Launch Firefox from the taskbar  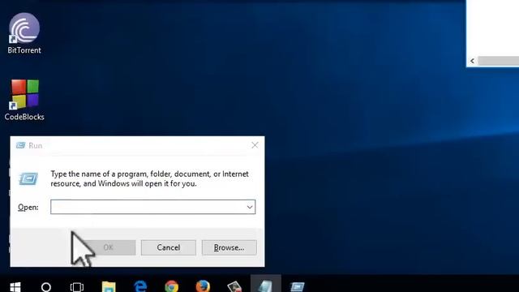203,286
